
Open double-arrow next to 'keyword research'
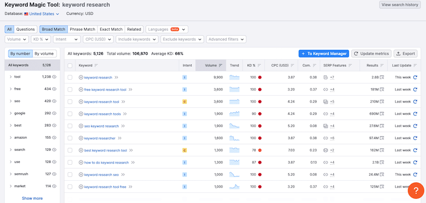(x=116, y=78)
